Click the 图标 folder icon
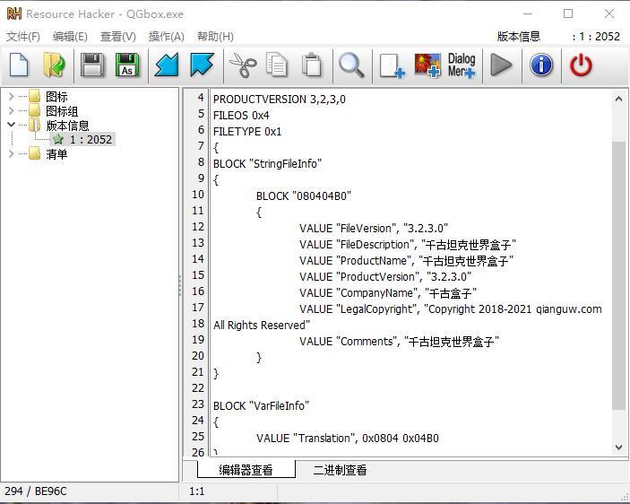630x504 pixels. [35, 97]
